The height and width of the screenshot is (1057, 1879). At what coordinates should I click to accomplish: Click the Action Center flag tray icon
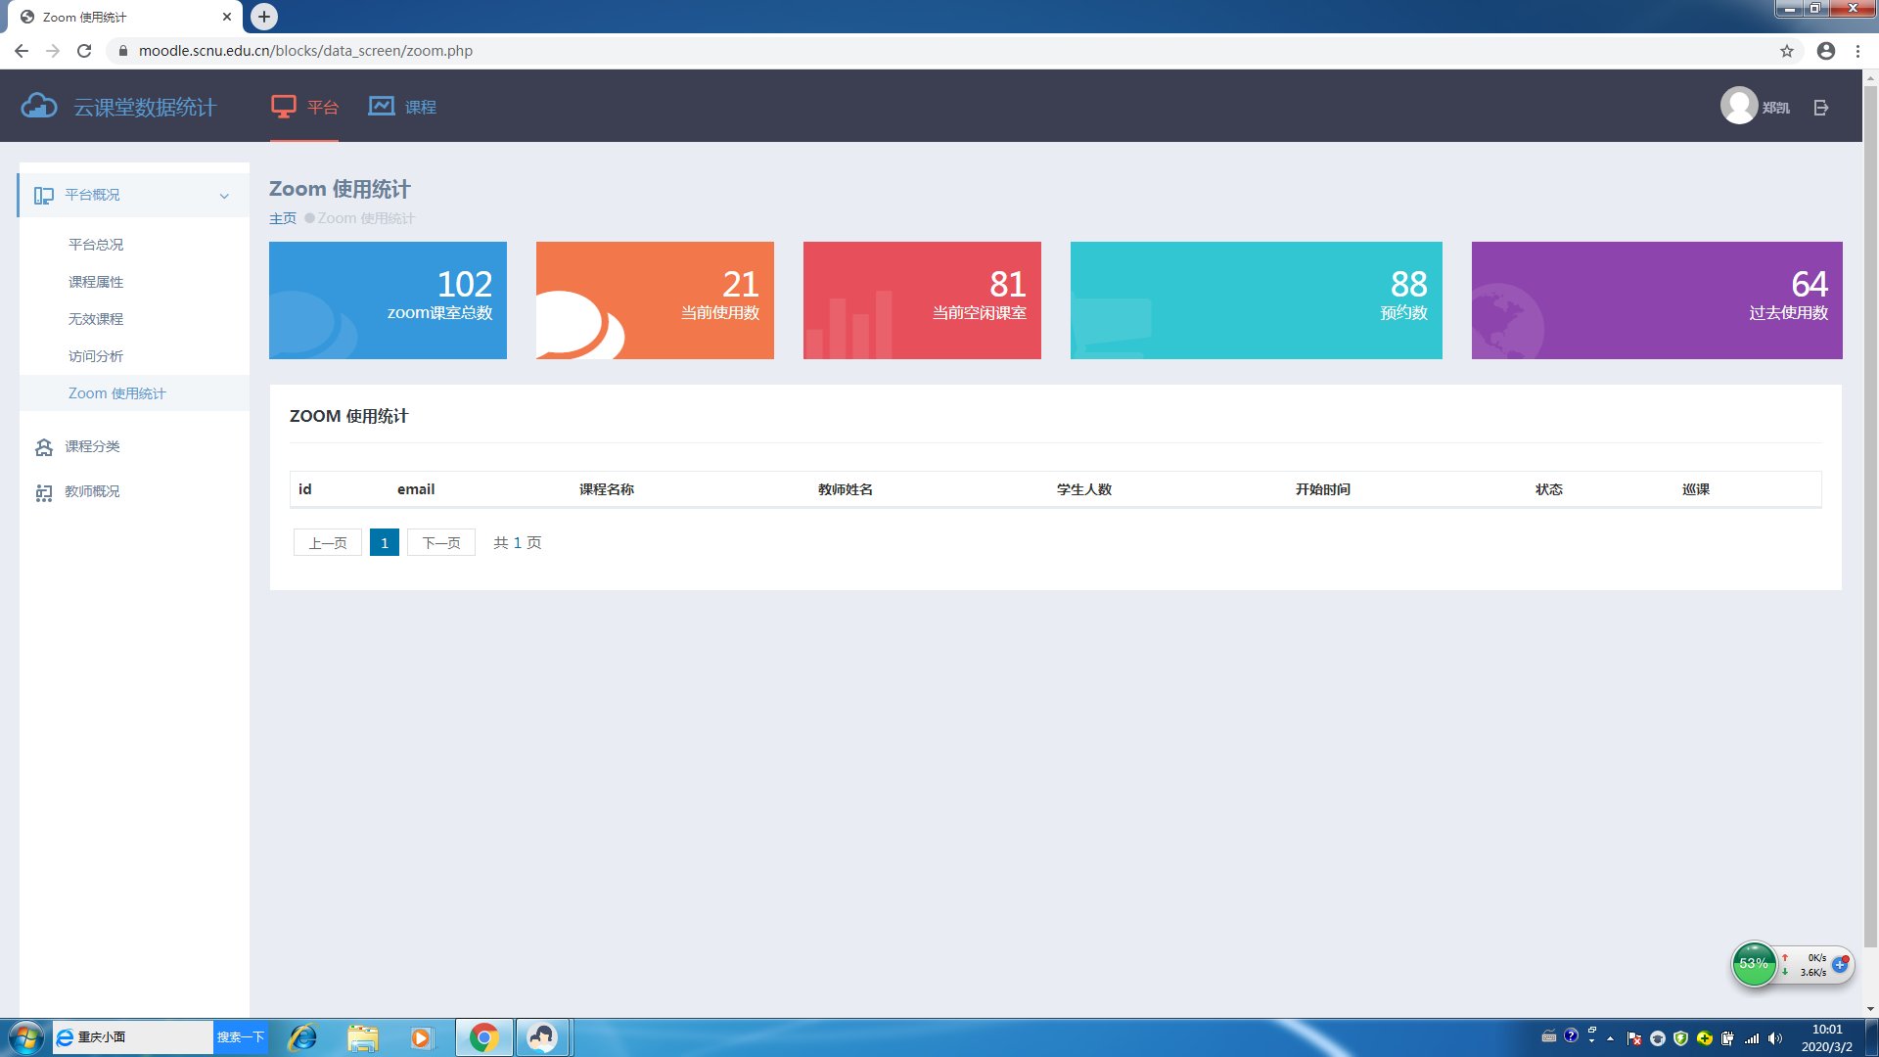click(1633, 1038)
